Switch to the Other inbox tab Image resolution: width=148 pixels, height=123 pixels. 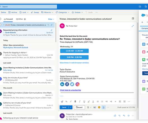pos(21,19)
